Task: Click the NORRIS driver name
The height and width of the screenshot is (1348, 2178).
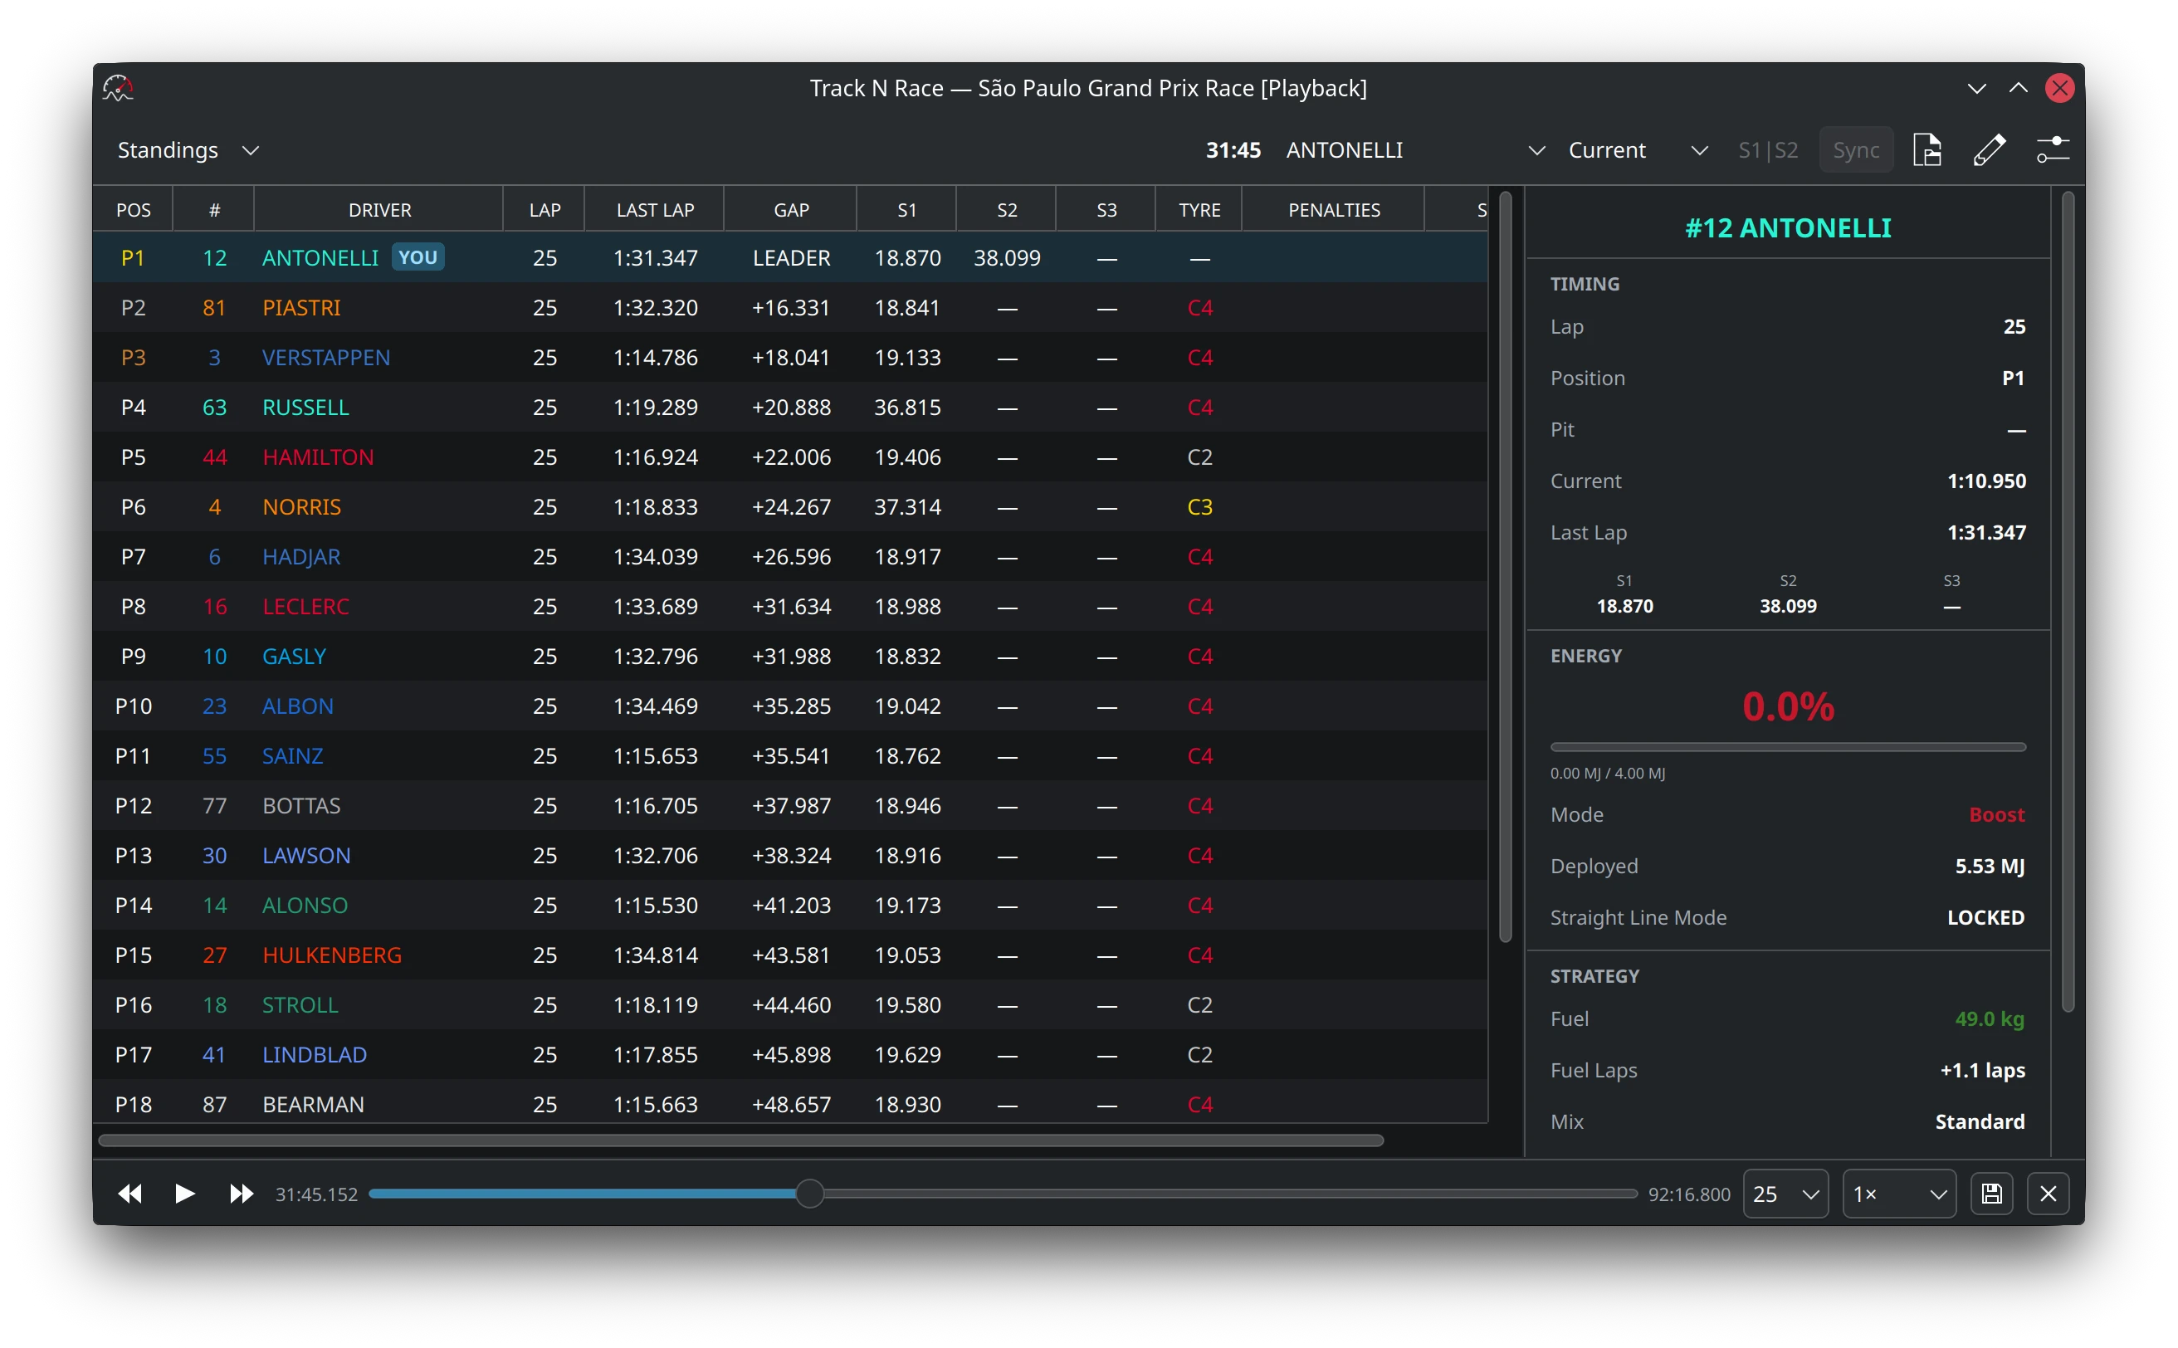Action: tap(301, 507)
